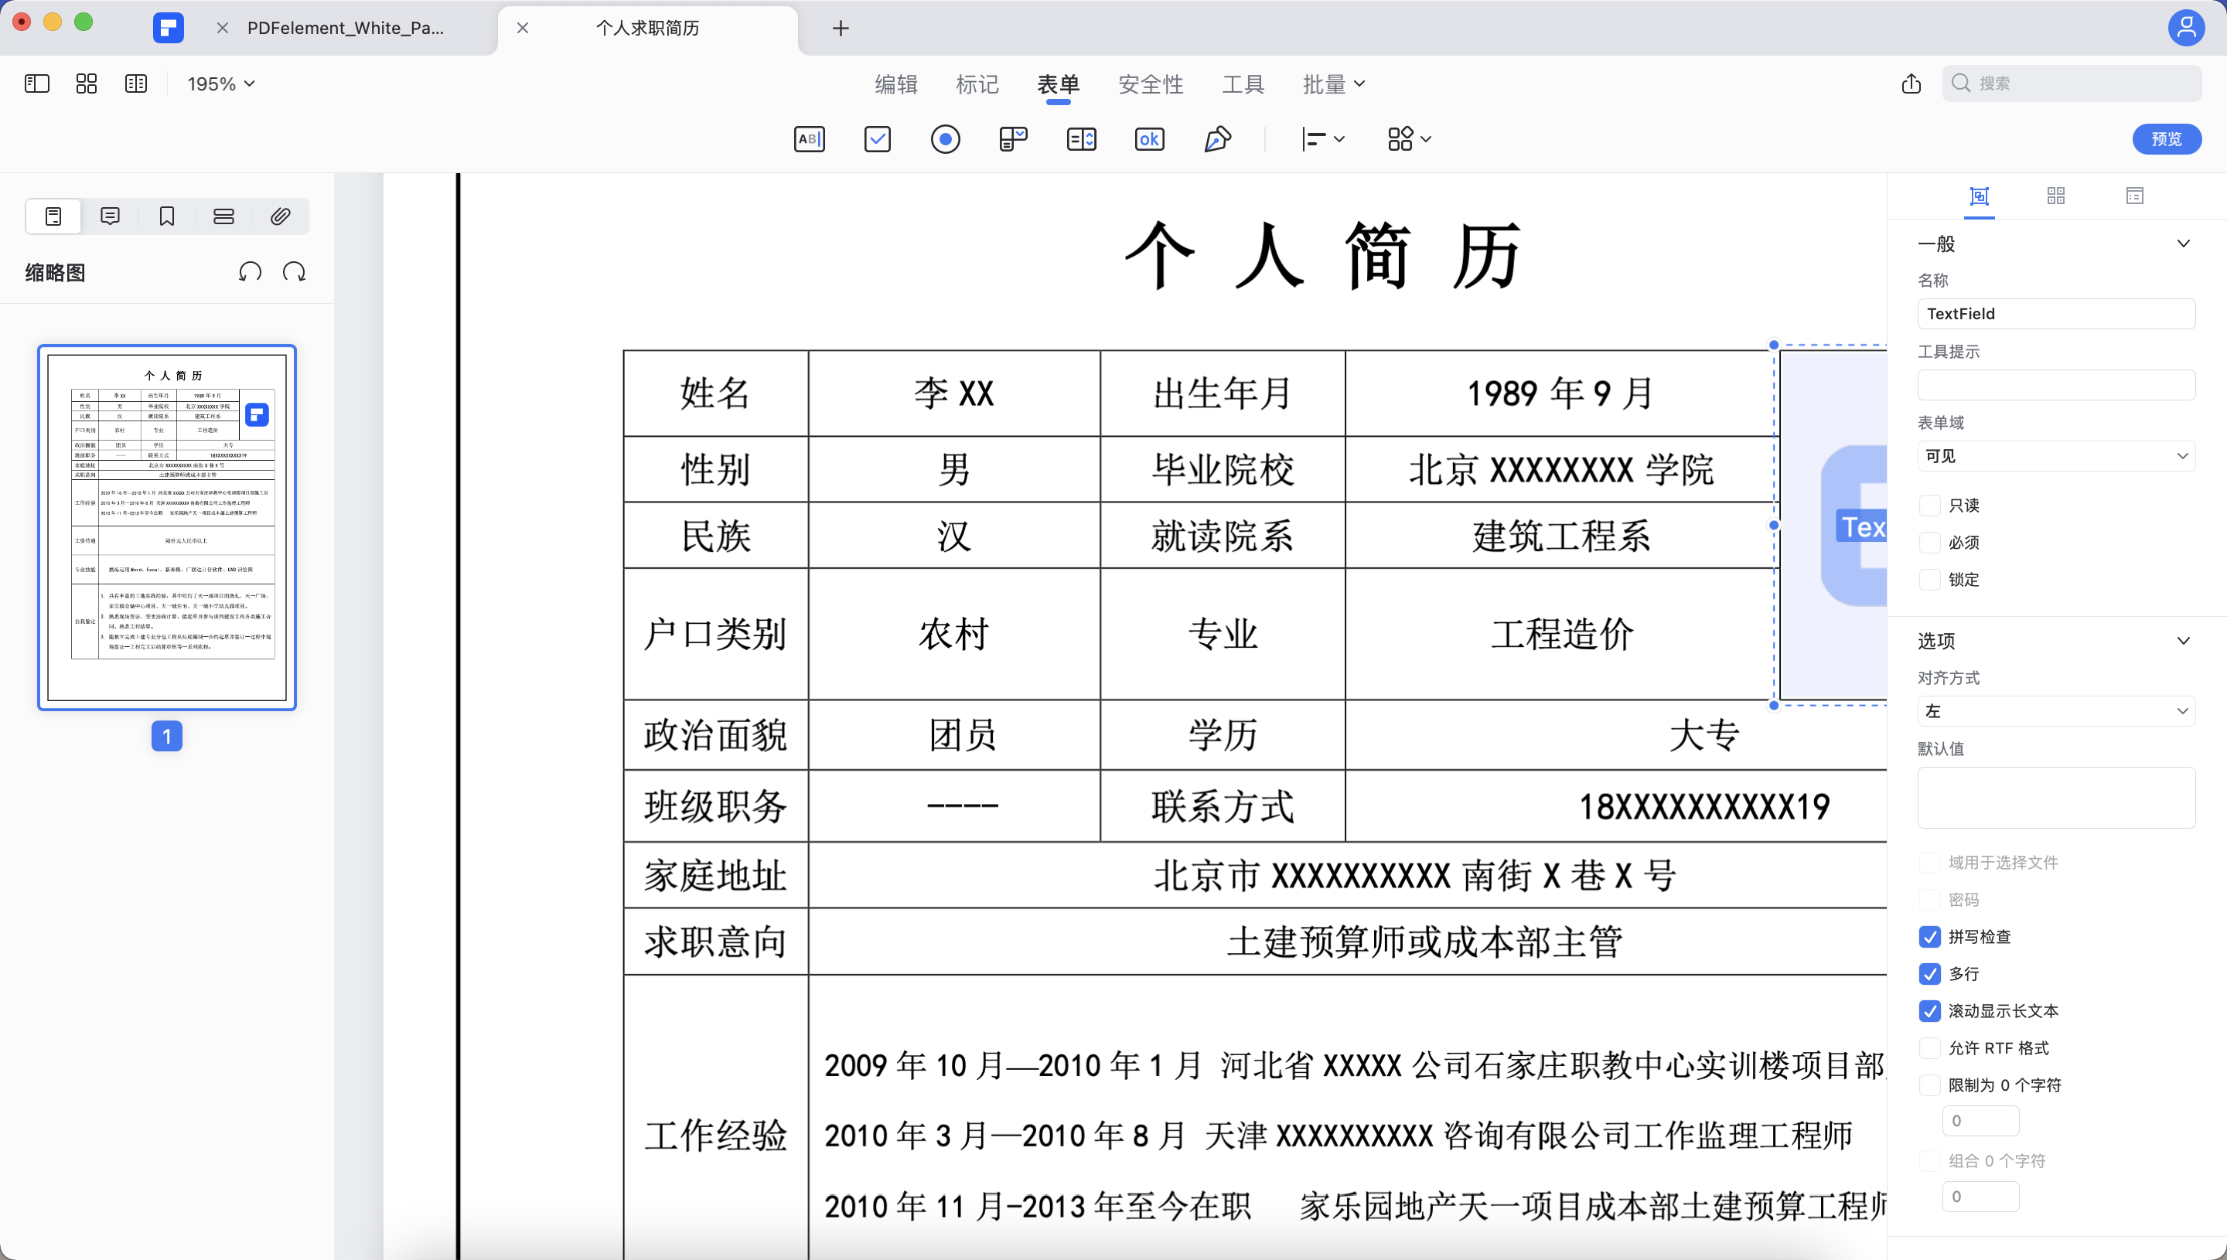The image size is (2227, 1260).
Task: Insert a push button (ok) field
Action: [x=1149, y=138]
